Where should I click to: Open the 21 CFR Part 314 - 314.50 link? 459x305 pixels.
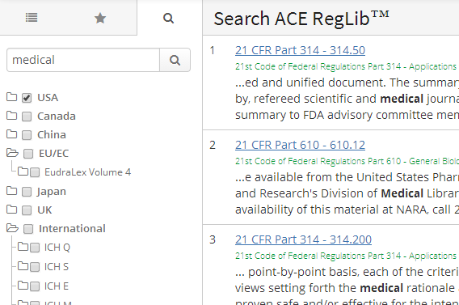tap(300, 50)
